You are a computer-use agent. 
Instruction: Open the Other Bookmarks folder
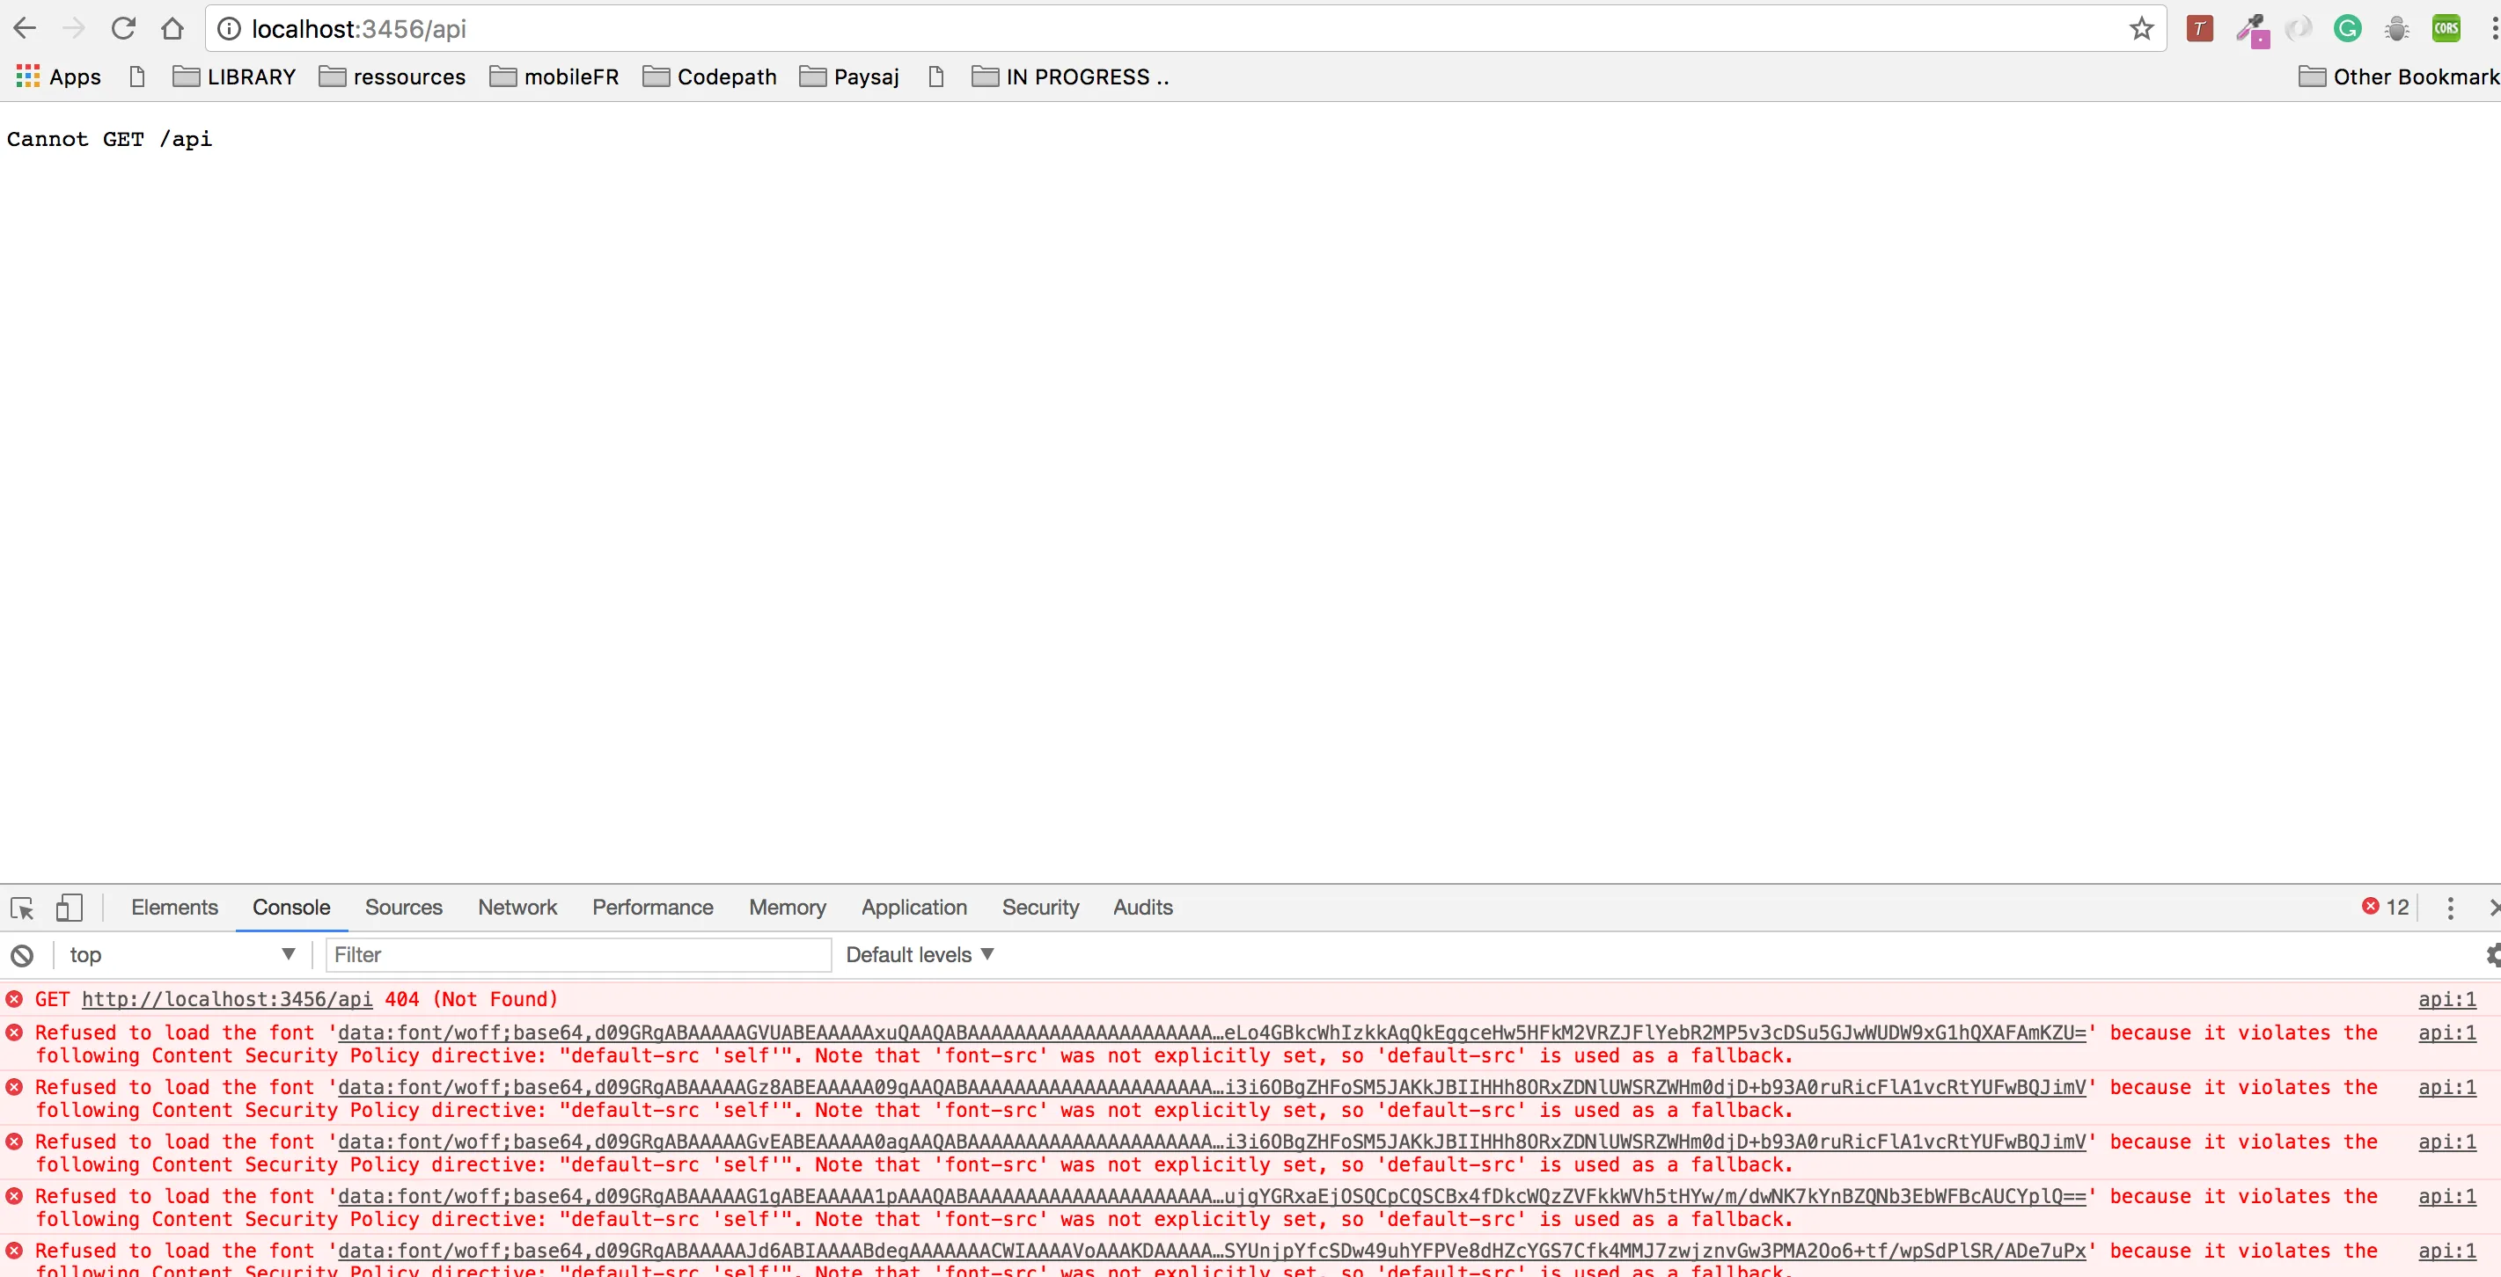[2399, 77]
